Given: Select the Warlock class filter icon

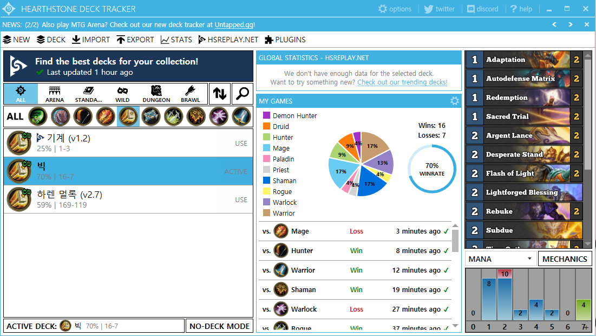Looking at the screenshot, I should 219,117.
